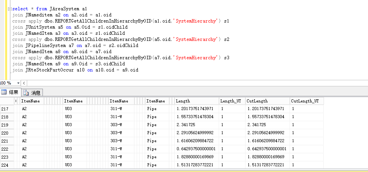This screenshot has width=368, height=172.
Task: Select row header 224
Action: [7, 165]
